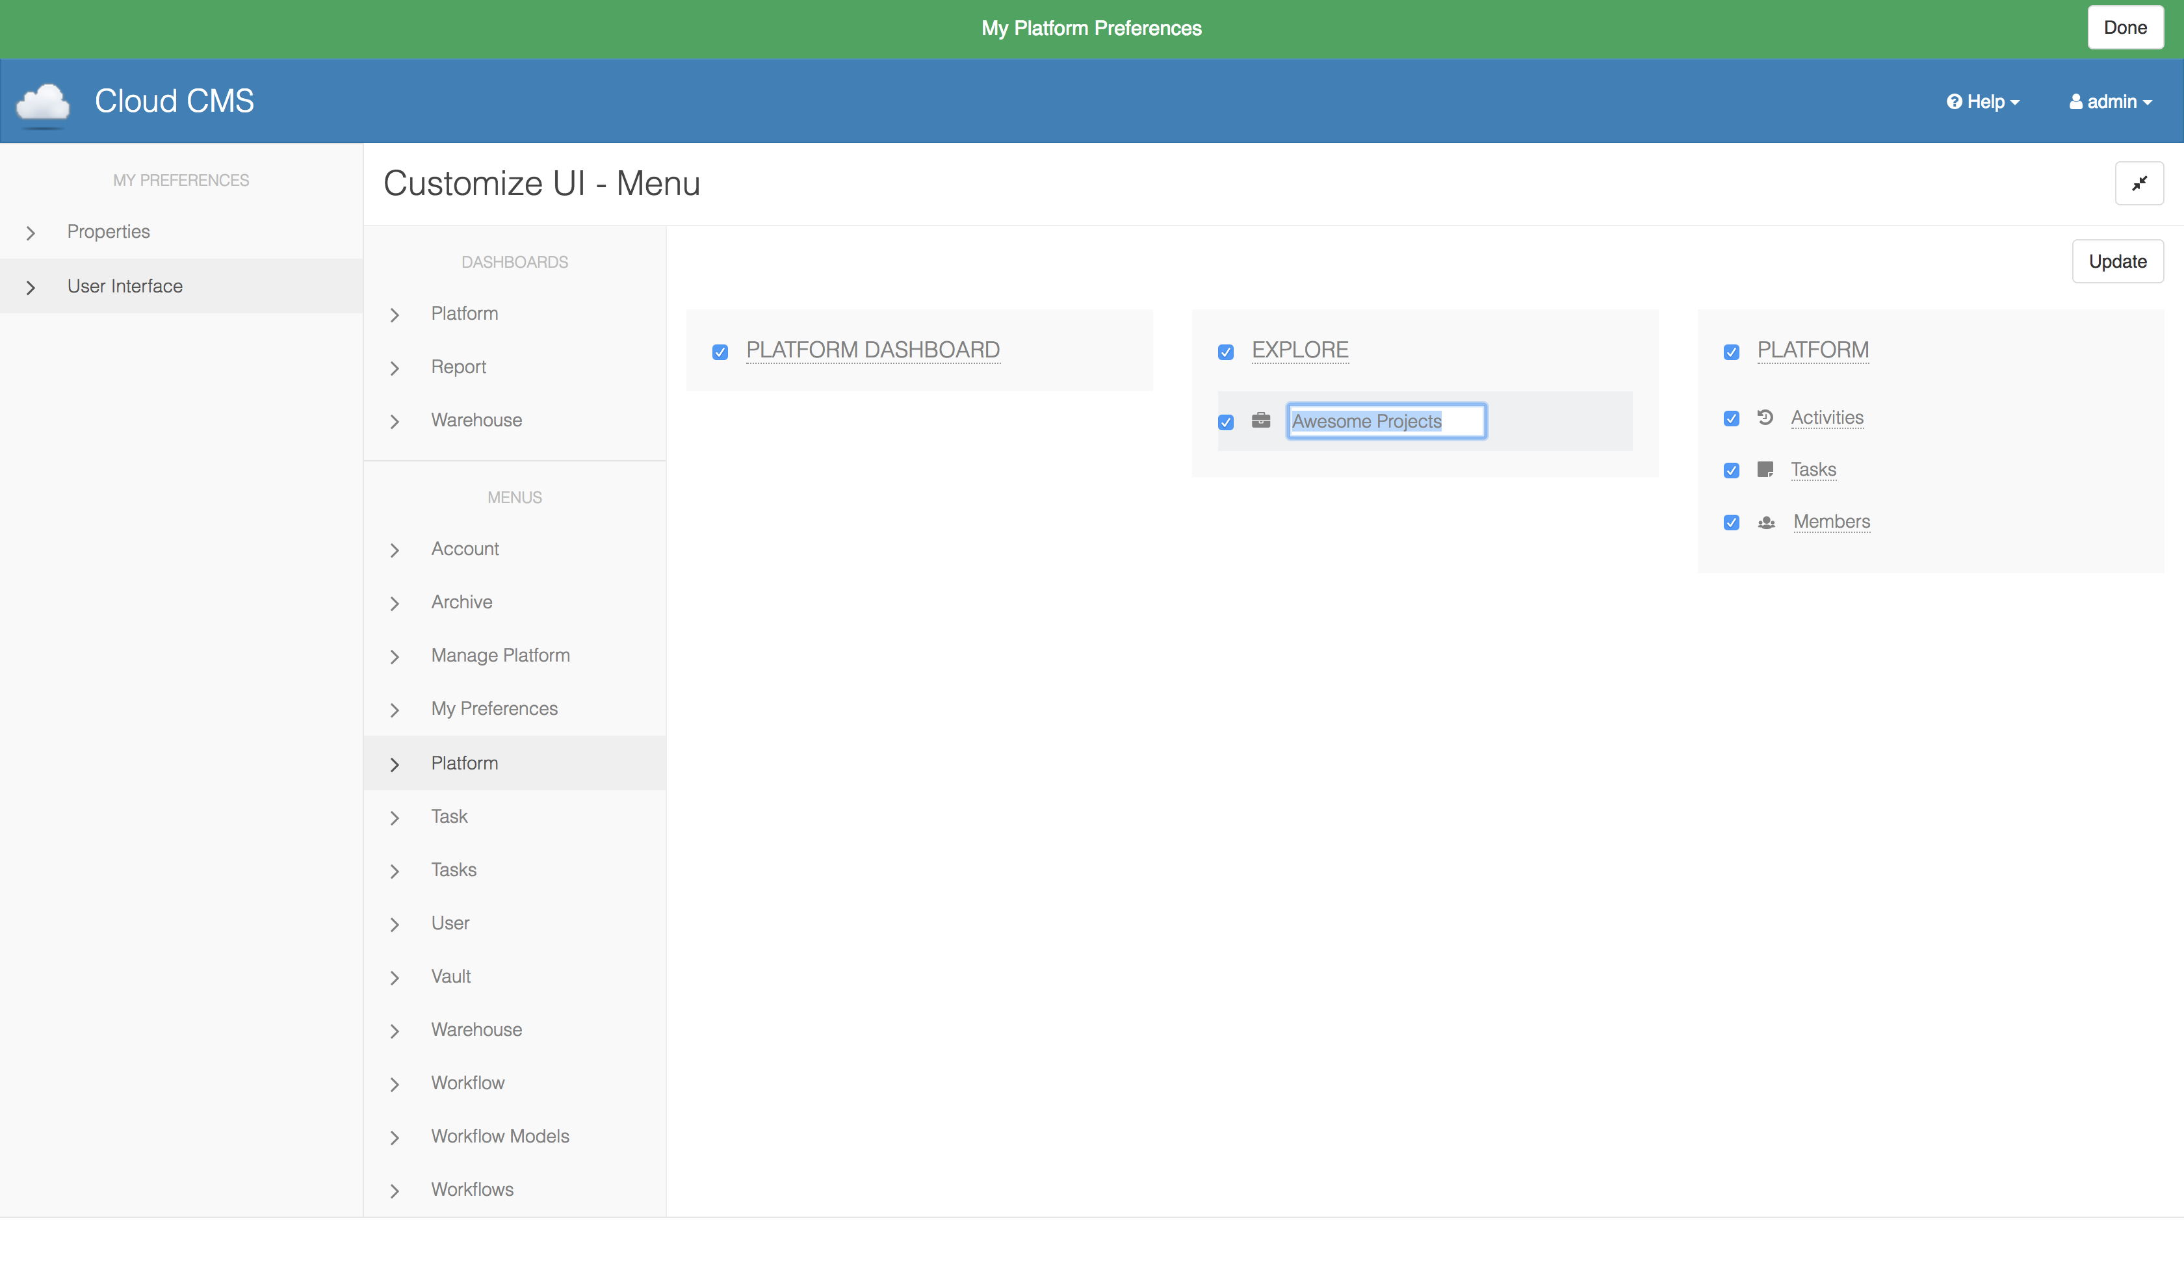Click the Help question mark icon
The image size is (2184, 1266).
tap(1953, 102)
